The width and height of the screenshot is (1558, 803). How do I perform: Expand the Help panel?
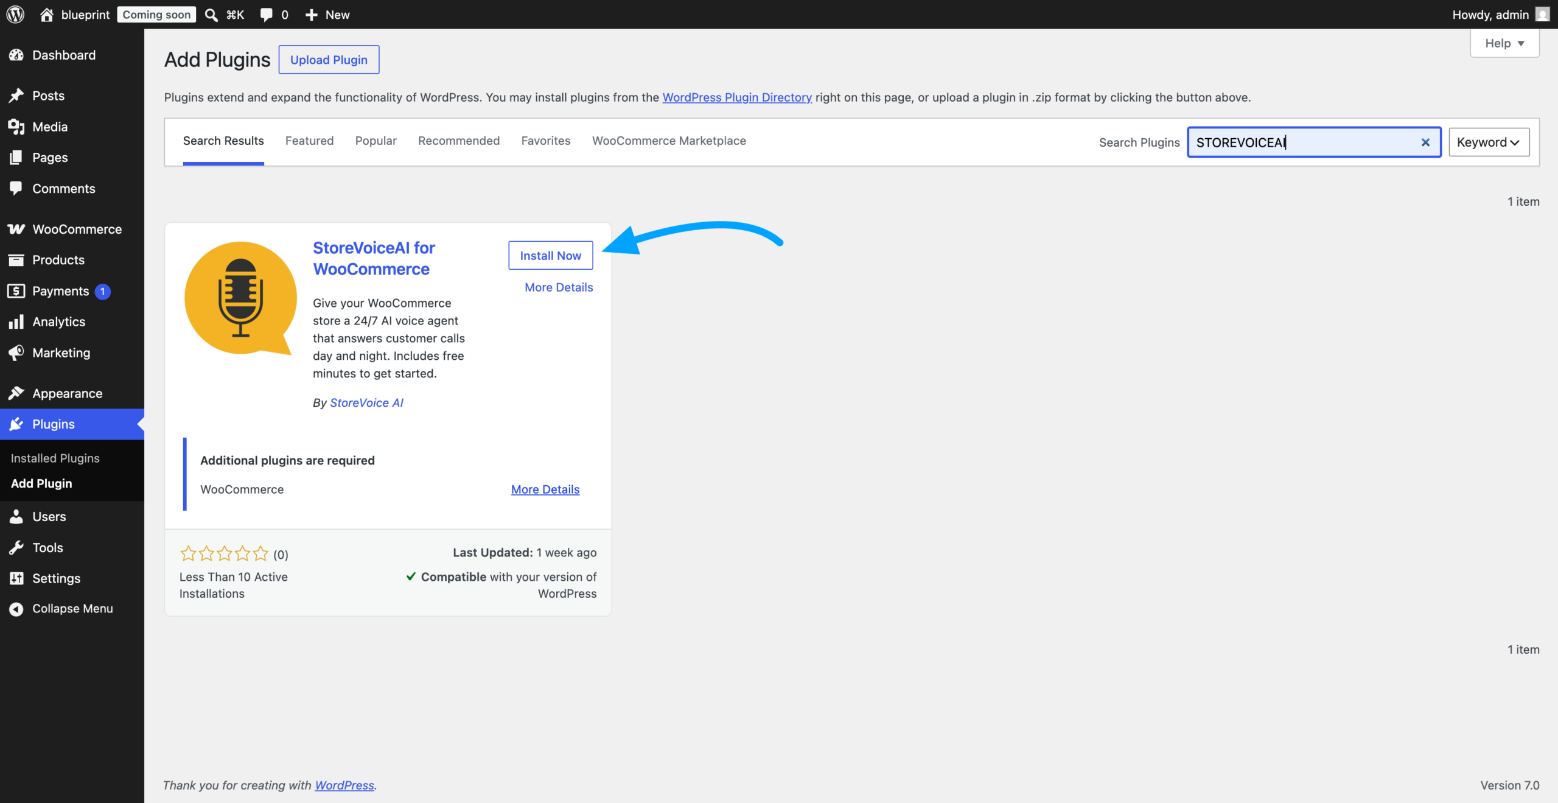[x=1504, y=43]
